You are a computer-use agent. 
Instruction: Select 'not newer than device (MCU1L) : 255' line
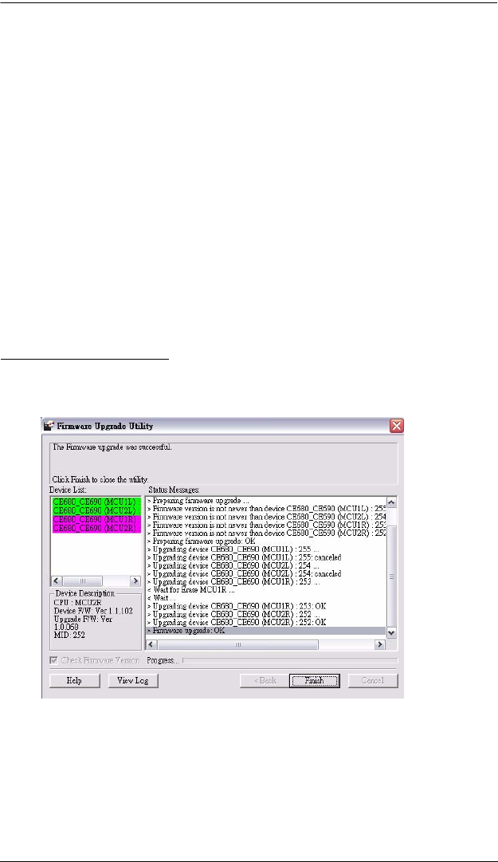(x=266, y=509)
